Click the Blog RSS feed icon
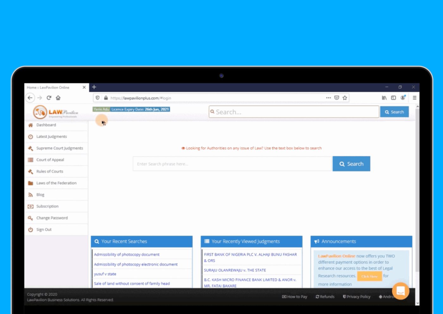Image resolution: width=443 pixels, height=314 pixels. tap(30, 195)
